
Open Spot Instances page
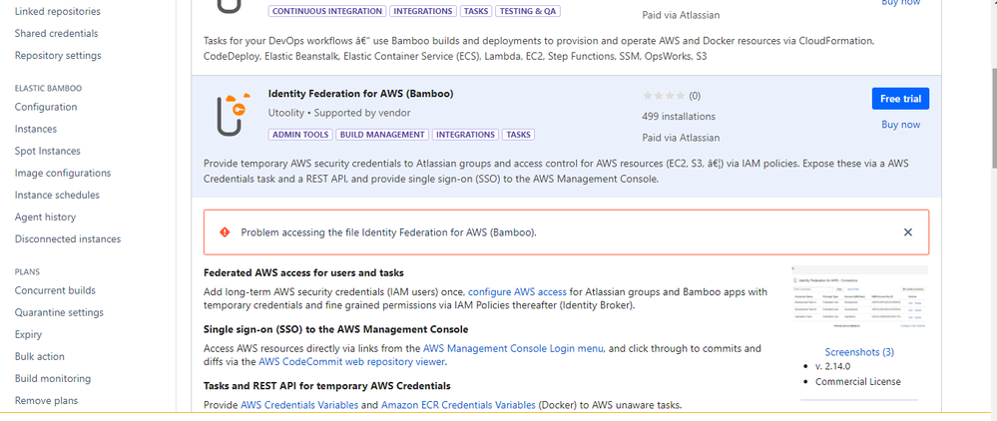[x=48, y=151]
